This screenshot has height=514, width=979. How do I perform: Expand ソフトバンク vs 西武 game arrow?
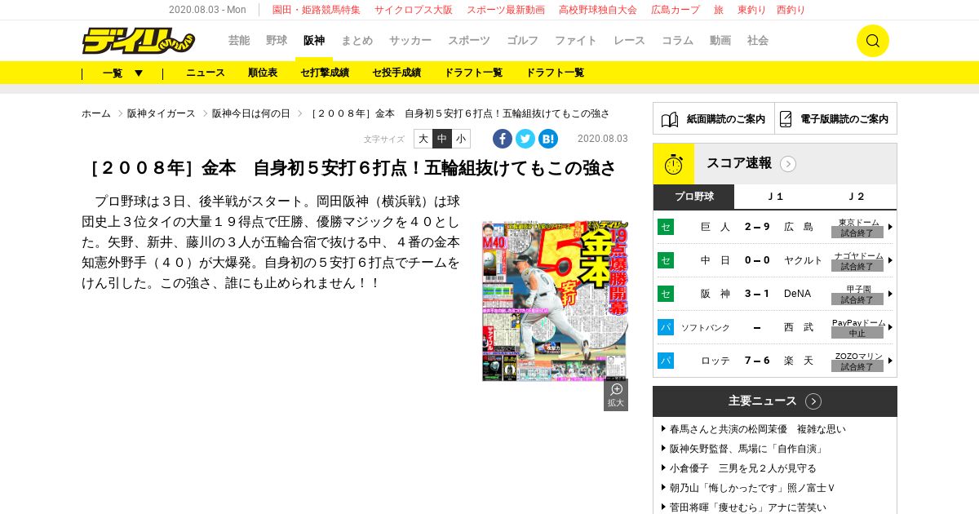[890, 327]
